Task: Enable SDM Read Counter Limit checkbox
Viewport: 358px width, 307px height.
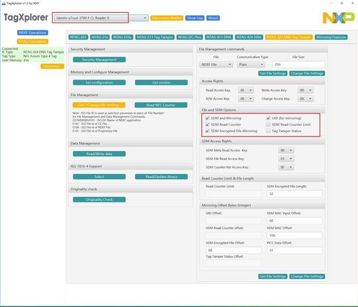Action: pos(268,125)
